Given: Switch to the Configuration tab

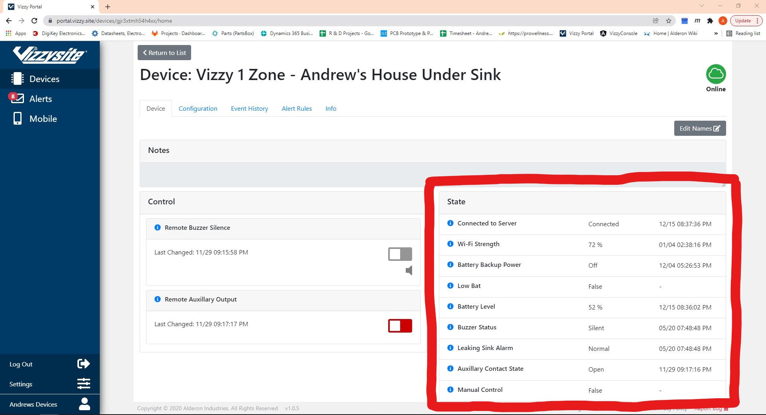Looking at the screenshot, I should coord(198,108).
